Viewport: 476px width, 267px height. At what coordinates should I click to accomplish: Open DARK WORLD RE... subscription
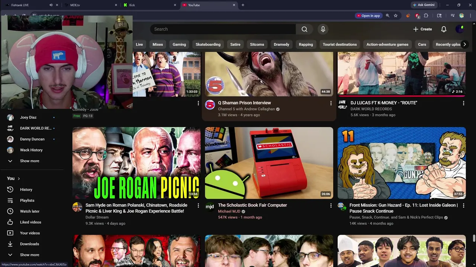tap(36, 128)
